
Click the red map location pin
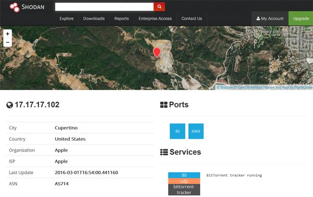click(x=156, y=52)
